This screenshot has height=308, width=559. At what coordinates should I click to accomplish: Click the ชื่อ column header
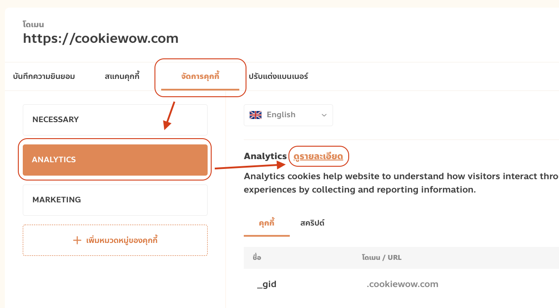point(257,258)
